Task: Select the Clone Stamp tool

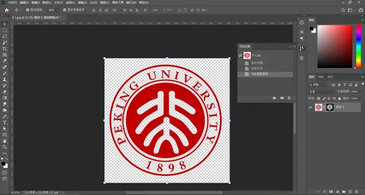Action: [x=5, y=79]
